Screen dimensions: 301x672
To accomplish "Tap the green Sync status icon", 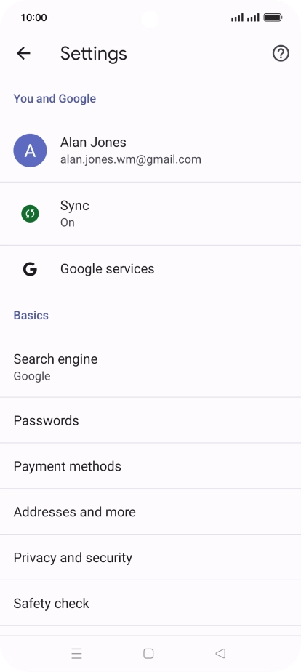I will (x=30, y=214).
